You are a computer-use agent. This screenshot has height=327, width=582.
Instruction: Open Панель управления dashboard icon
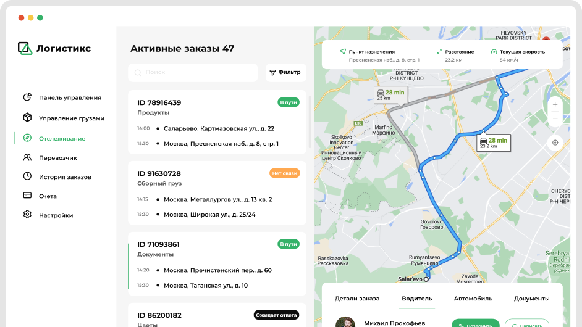(27, 97)
